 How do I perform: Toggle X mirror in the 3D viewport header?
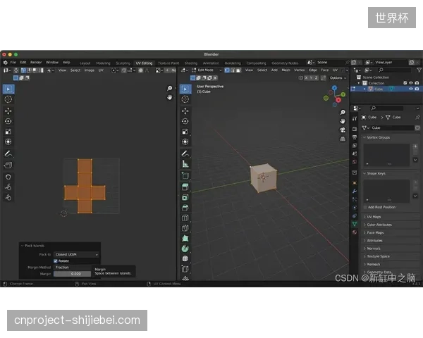point(306,78)
